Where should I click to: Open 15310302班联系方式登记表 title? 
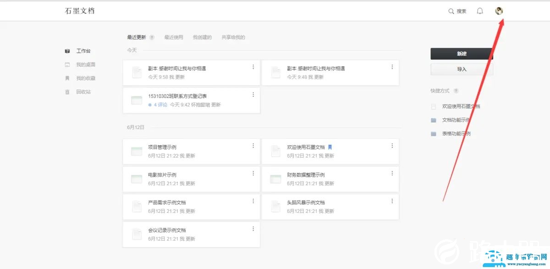point(177,96)
